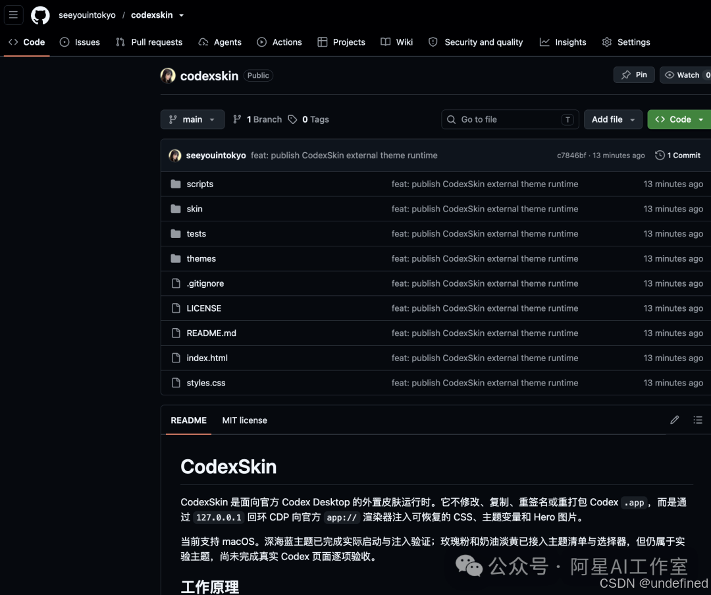Go to the Actions tab
711x595 pixels.
(279, 42)
